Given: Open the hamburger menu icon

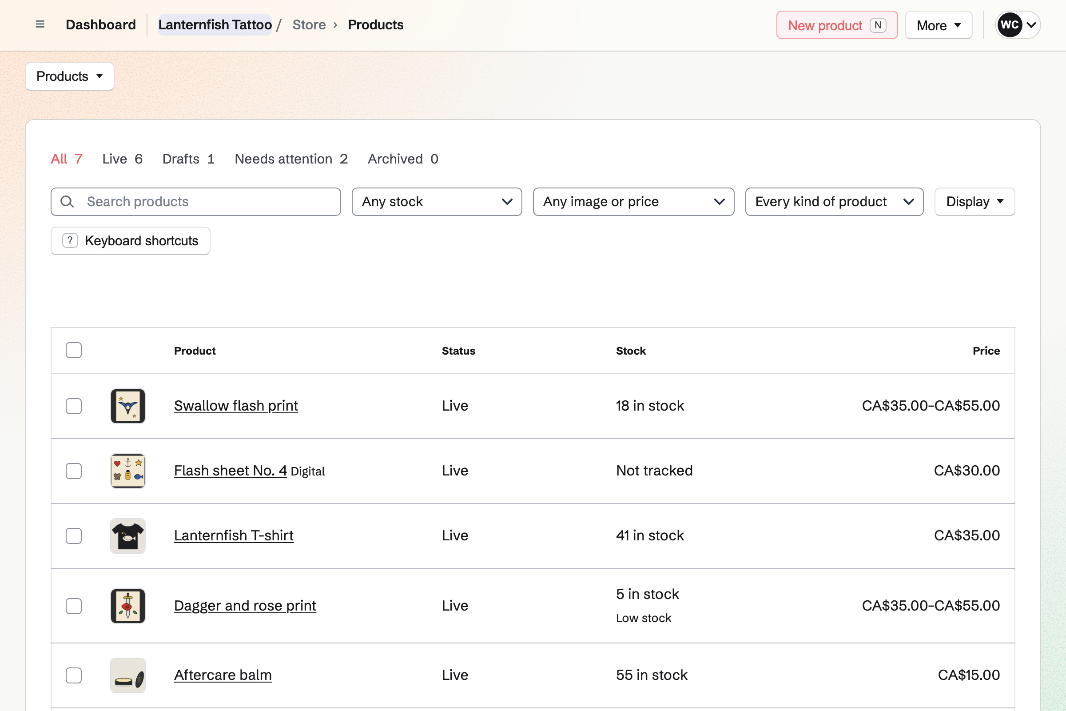Looking at the screenshot, I should pyautogui.click(x=40, y=24).
